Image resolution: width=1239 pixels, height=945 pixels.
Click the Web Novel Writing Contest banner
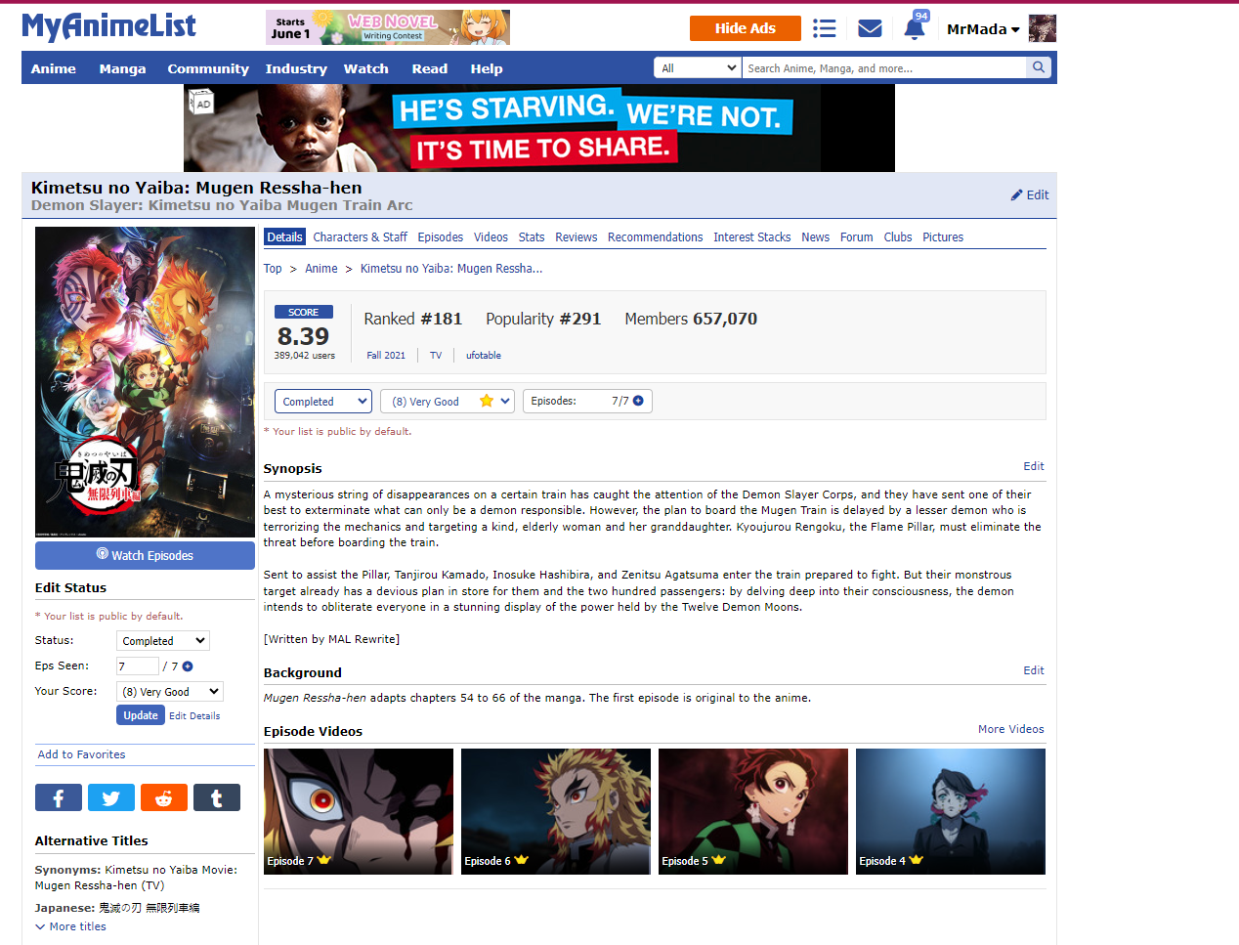pyautogui.click(x=388, y=27)
